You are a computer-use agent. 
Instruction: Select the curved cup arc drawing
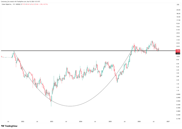point(70,106)
